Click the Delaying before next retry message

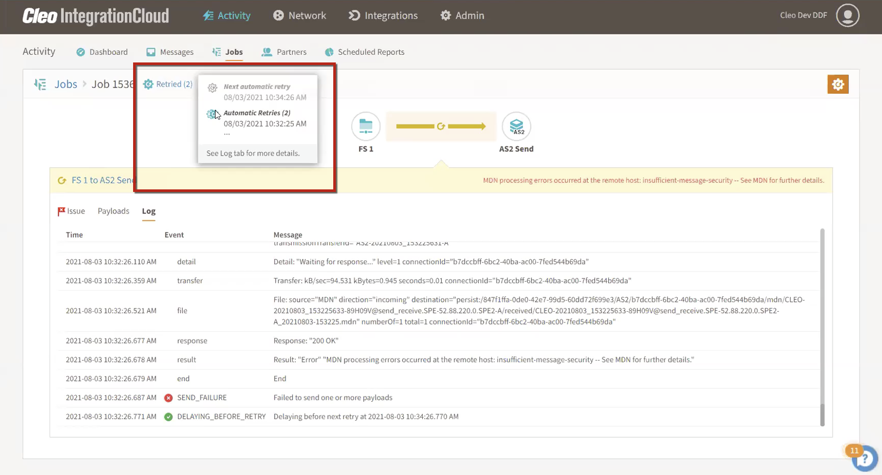[366, 417]
